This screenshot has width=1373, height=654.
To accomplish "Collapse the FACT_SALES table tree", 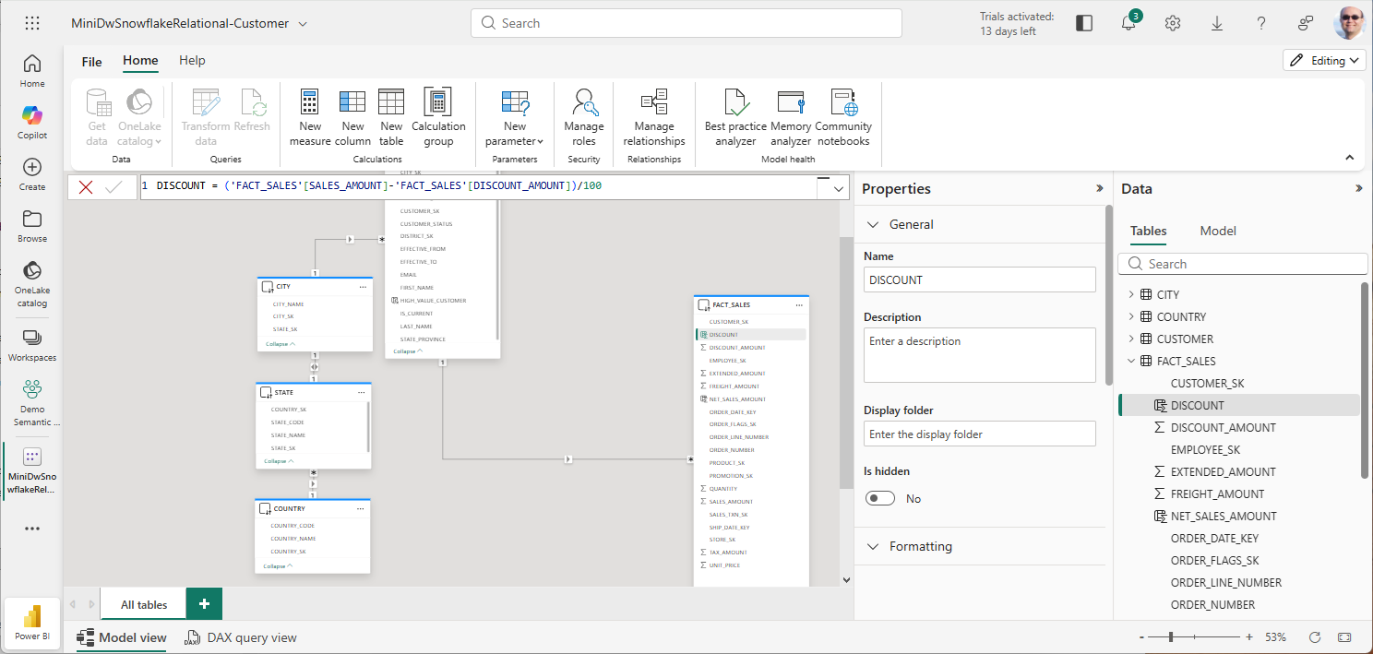I will tap(1132, 361).
